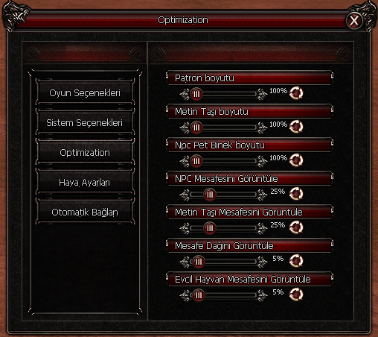Reset NPC Mesafesini Görüntüle value

(296, 194)
